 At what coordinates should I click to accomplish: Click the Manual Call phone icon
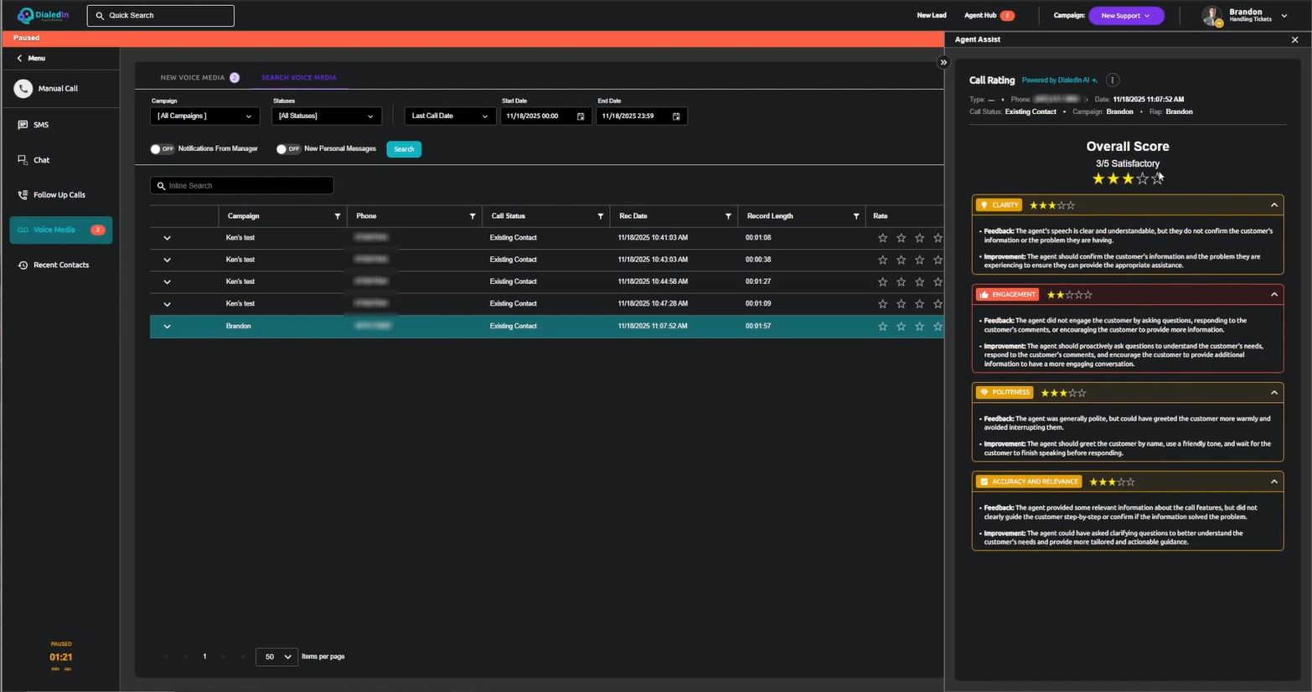pos(23,89)
